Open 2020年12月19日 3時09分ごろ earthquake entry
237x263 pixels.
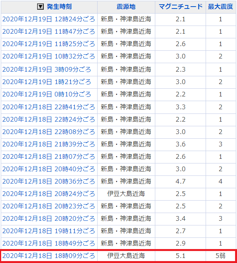[46, 69]
